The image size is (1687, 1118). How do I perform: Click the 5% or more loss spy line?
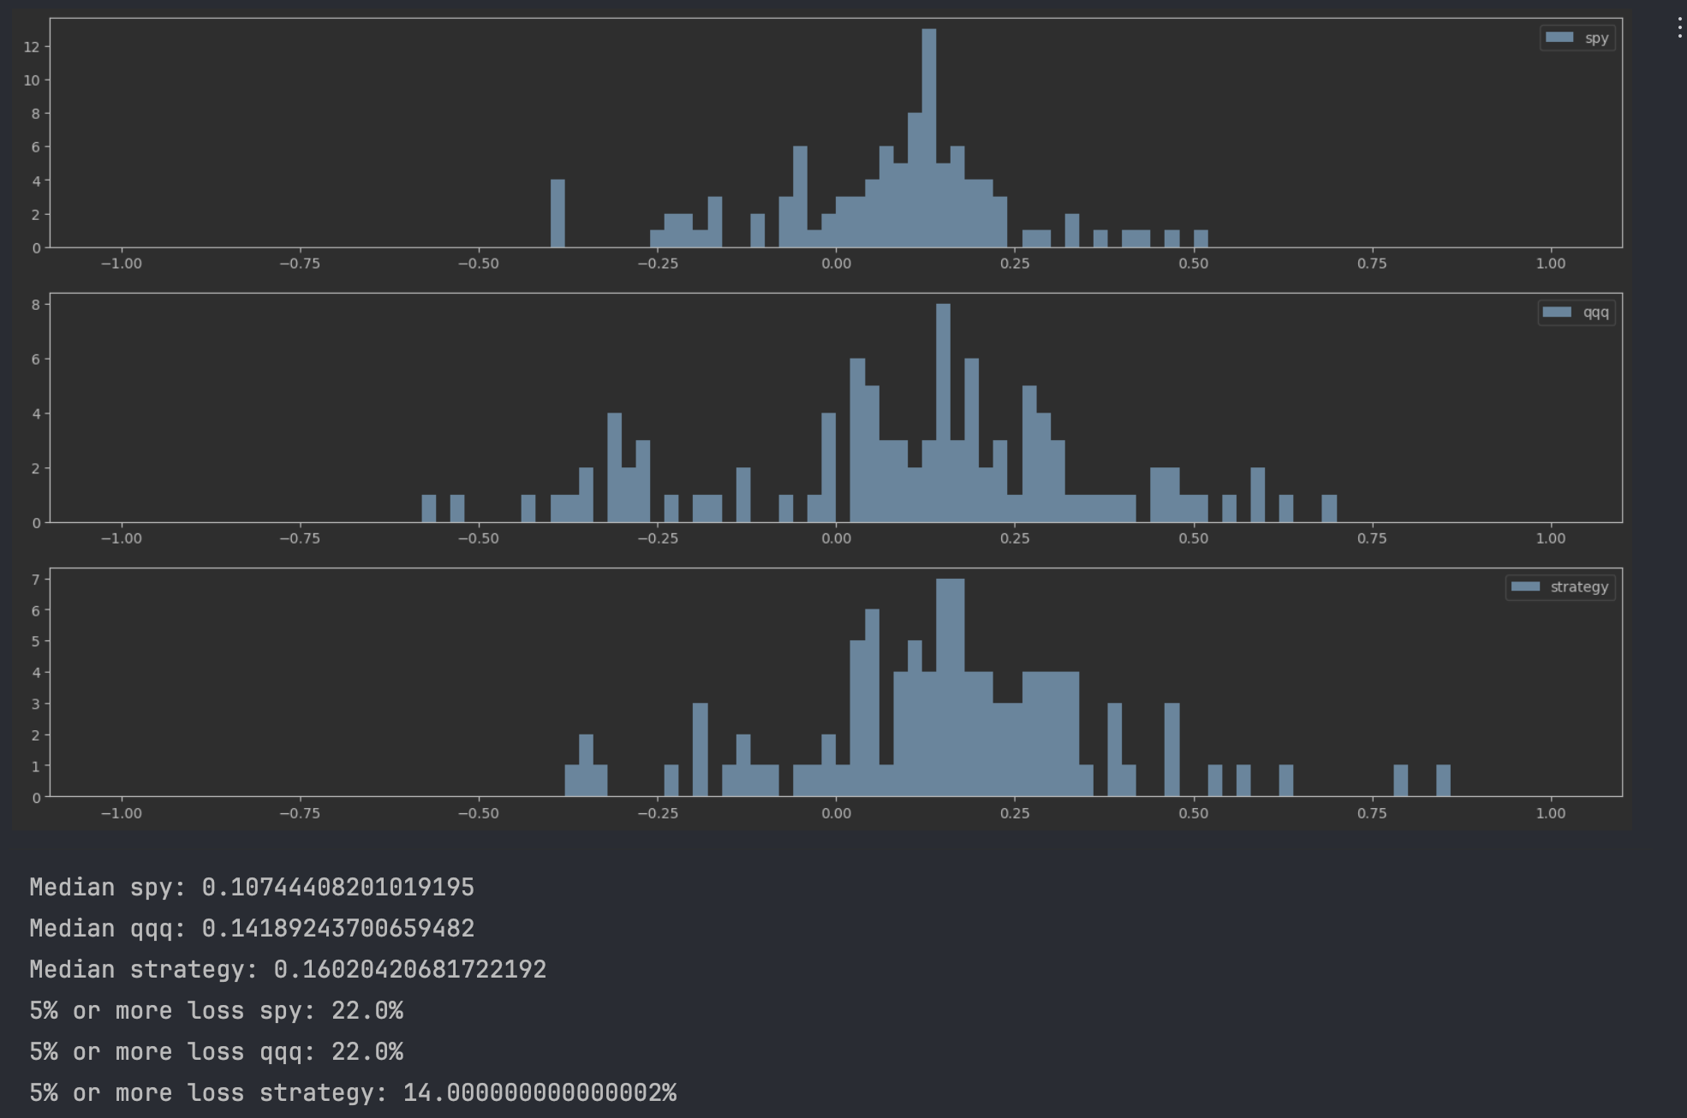(216, 1010)
